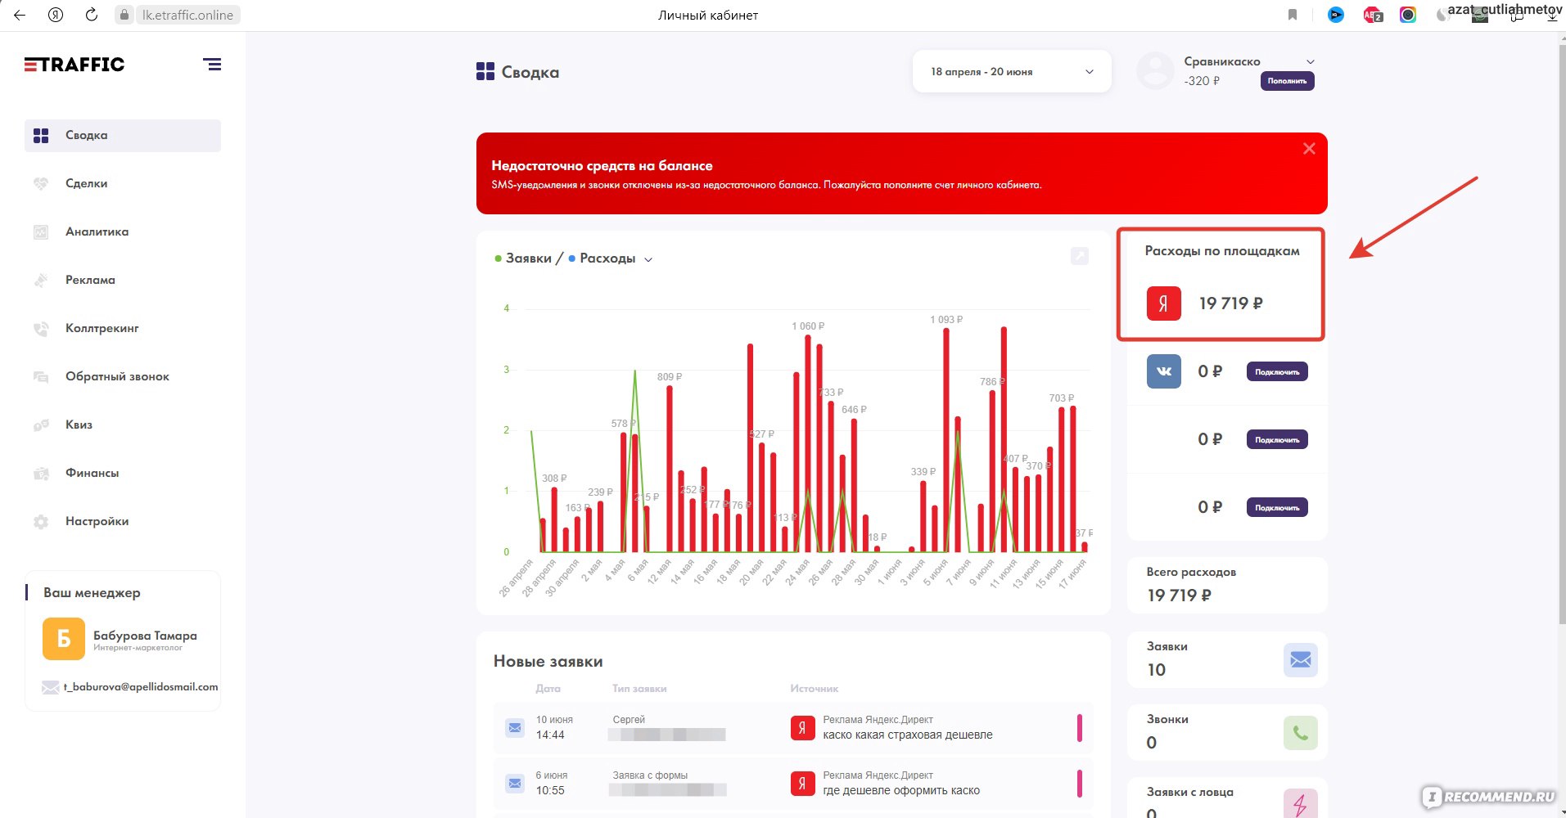This screenshot has width=1566, height=818.
Task: Click the Настройки gear icon
Action: [x=41, y=522]
